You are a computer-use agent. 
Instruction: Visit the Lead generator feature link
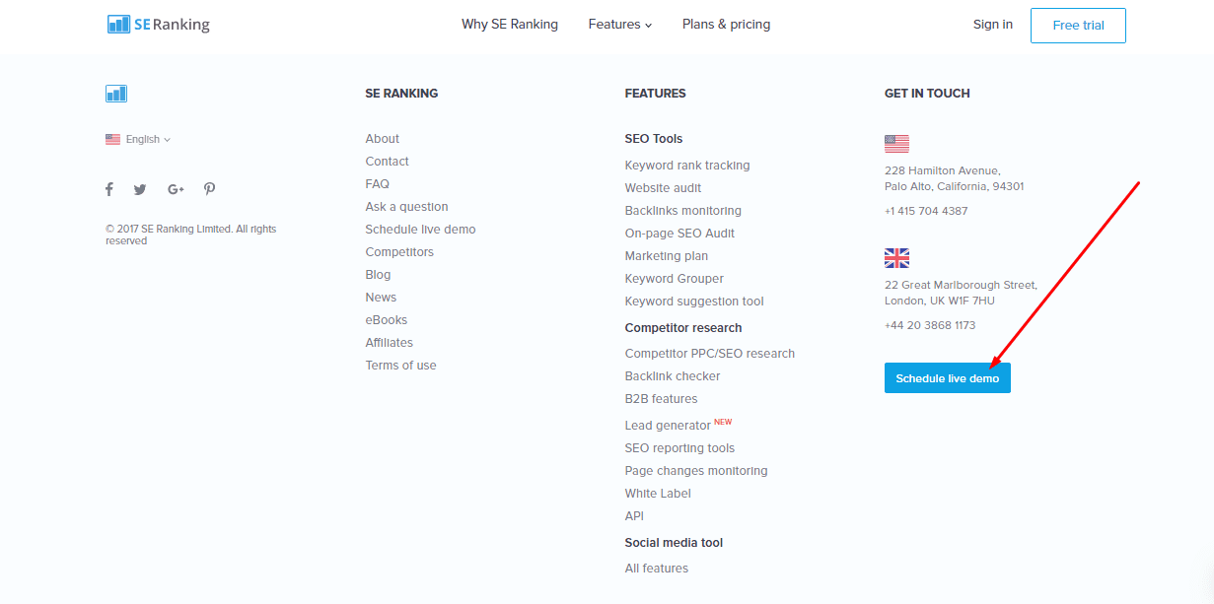pyautogui.click(x=668, y=426)
